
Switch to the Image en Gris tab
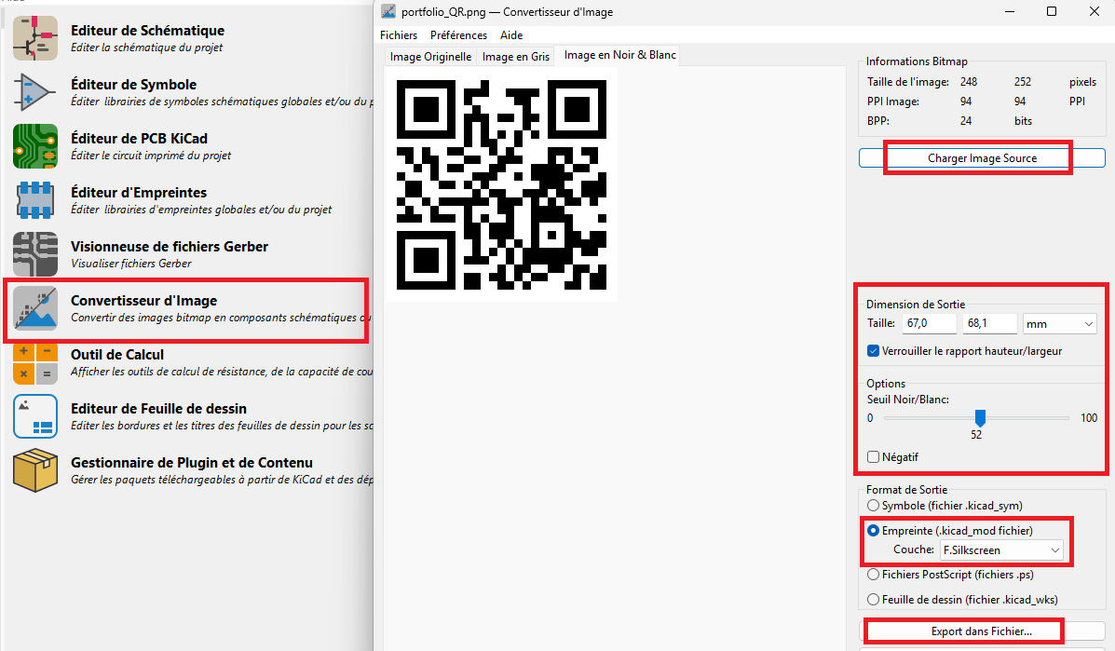(515, 56)
